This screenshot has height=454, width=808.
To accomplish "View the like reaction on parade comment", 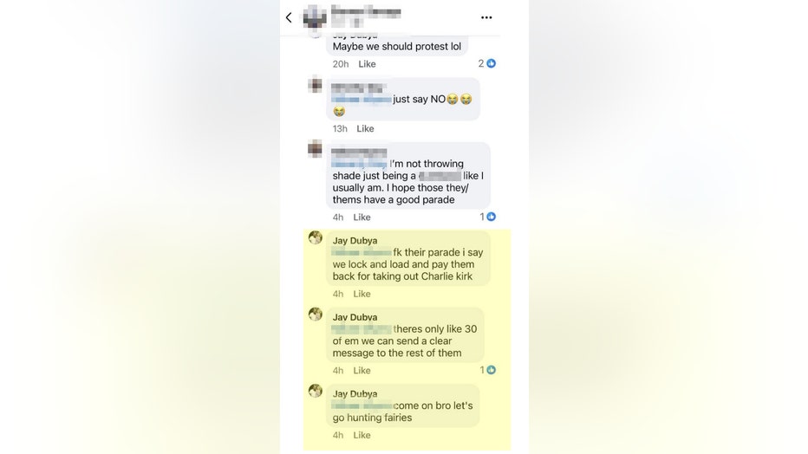I will coord(487,217).
